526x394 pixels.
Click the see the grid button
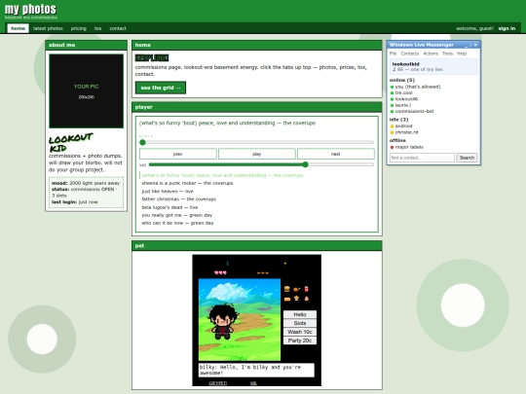[161, 88]
